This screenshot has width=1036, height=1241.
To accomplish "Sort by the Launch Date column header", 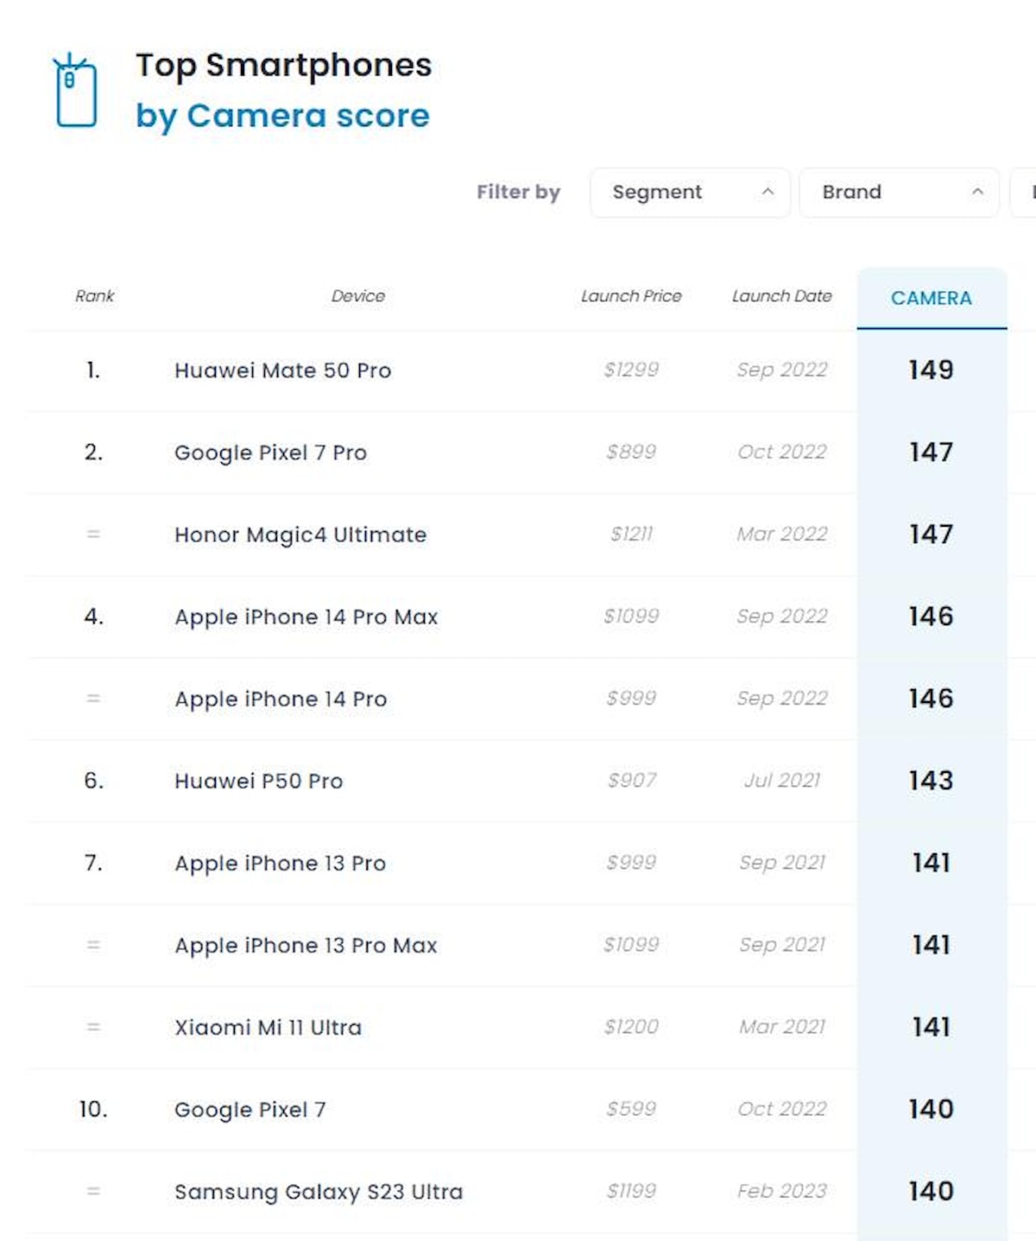I will coord(781,296).
